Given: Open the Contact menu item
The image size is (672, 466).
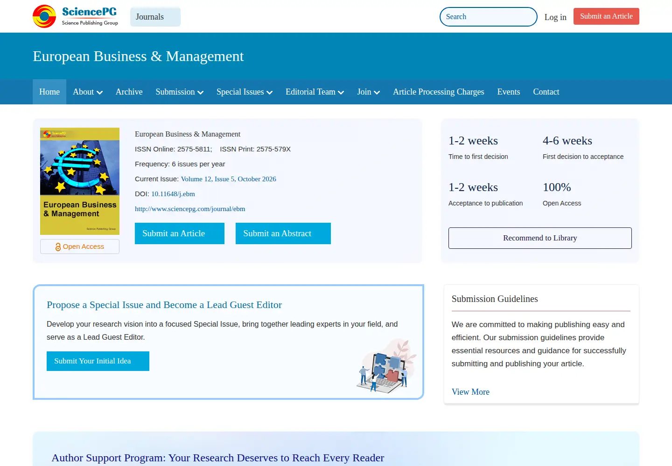Looking at the screenshot, I should point(546,92).
